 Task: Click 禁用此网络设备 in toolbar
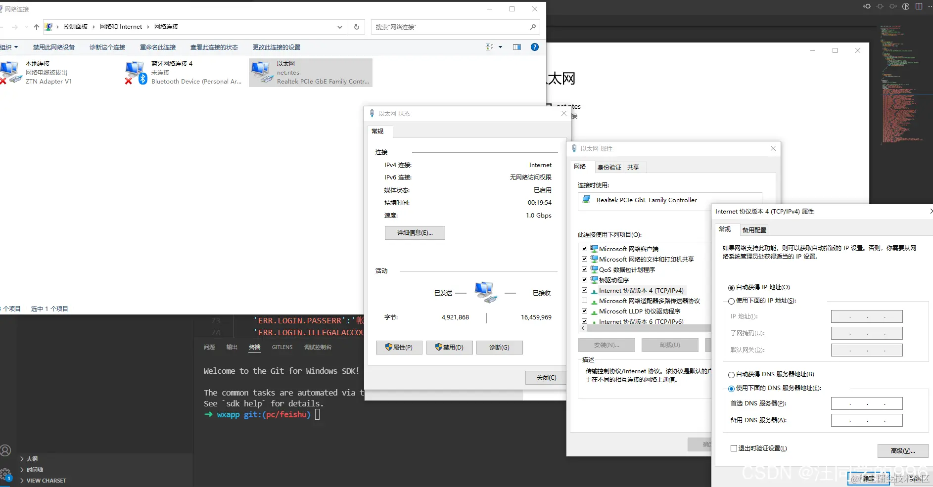[x=54, y=47]
